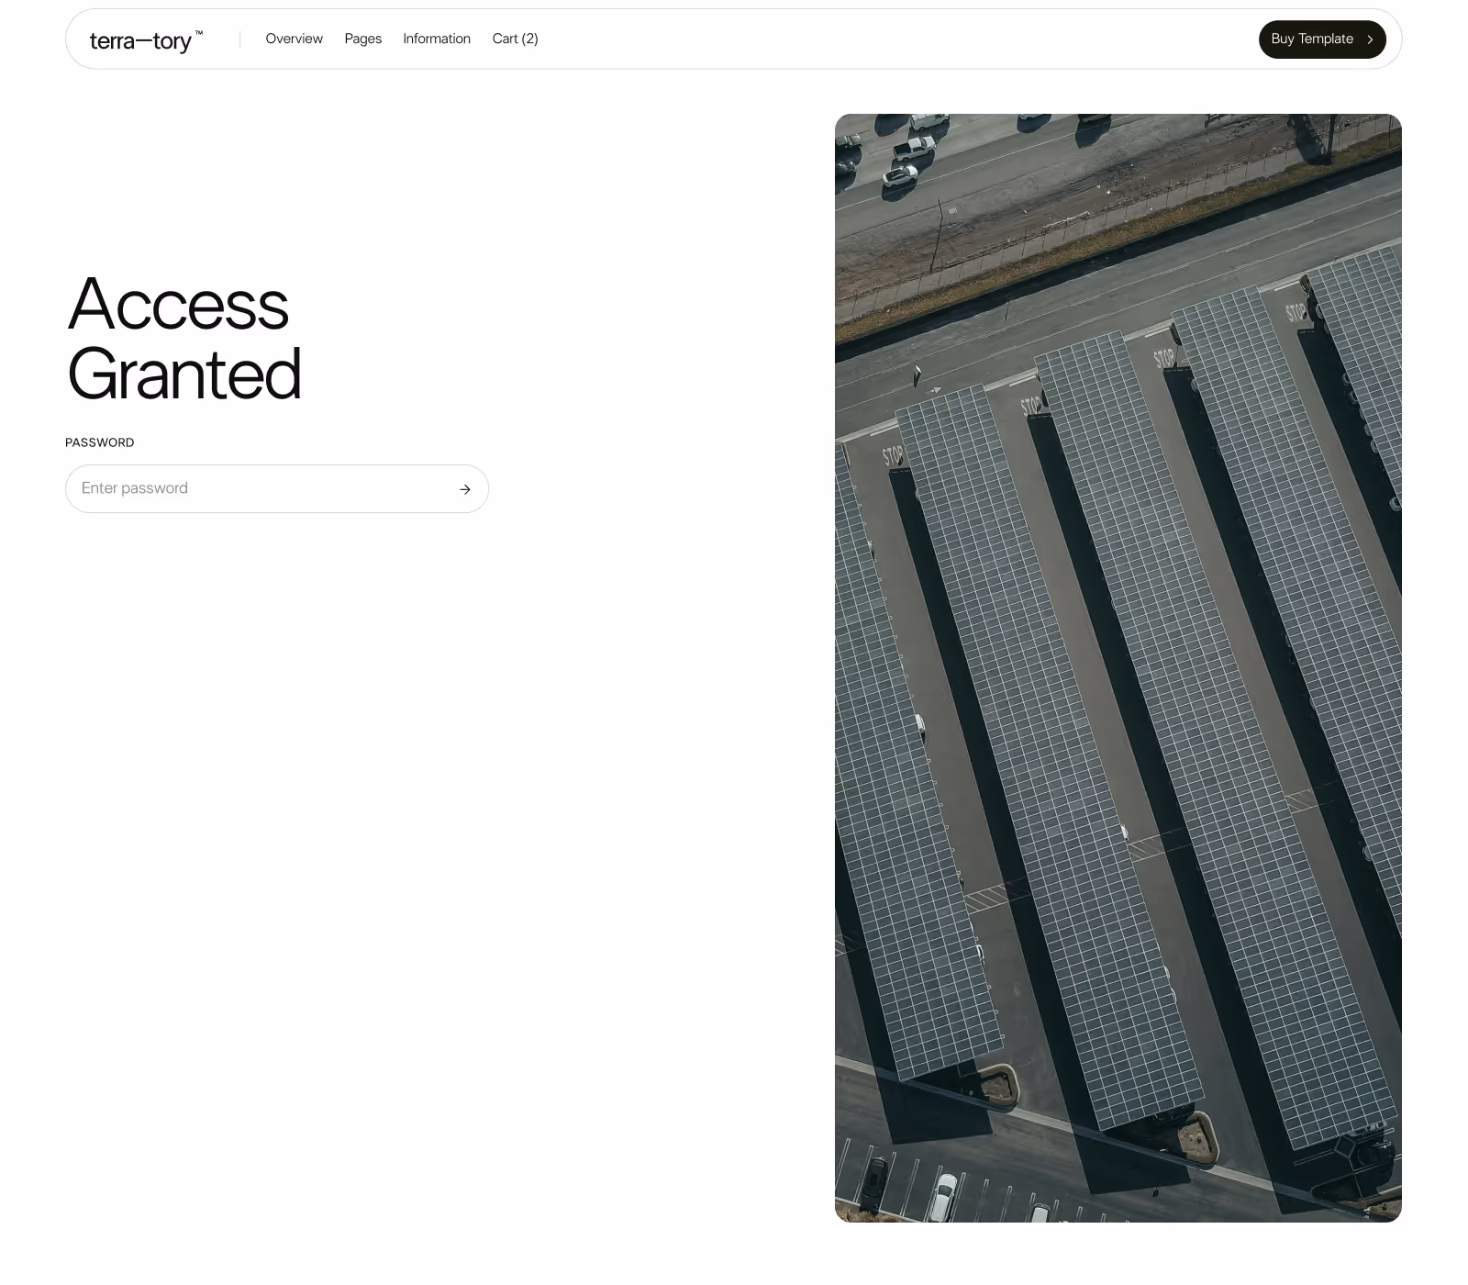Image resolution: width=1468 pixels, height=1285 pixels.
Task: Click the PASSWORD field label
Action: 100,442
